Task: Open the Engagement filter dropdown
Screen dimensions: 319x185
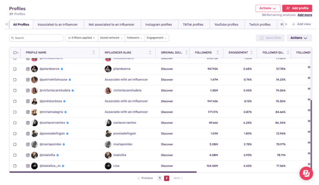Action: coord(157,38)
